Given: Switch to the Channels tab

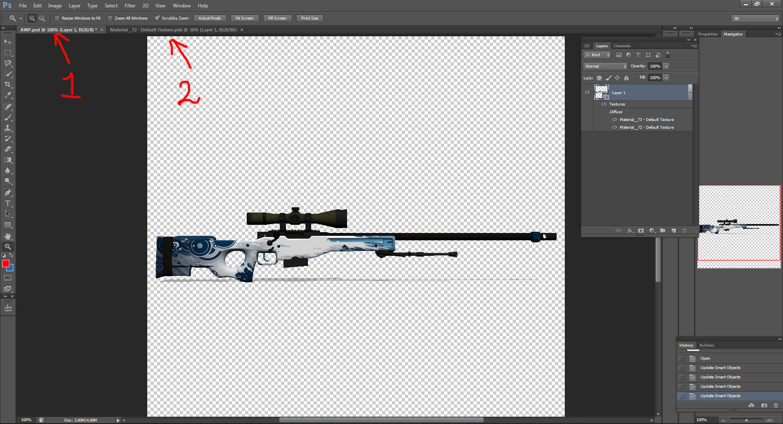Looking at the screenshot, I should point(622,46).
